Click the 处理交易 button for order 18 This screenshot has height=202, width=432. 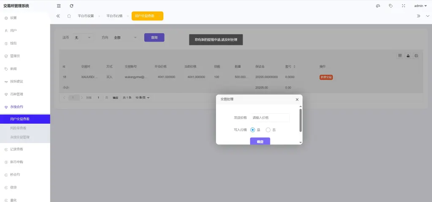pos(326,77)
